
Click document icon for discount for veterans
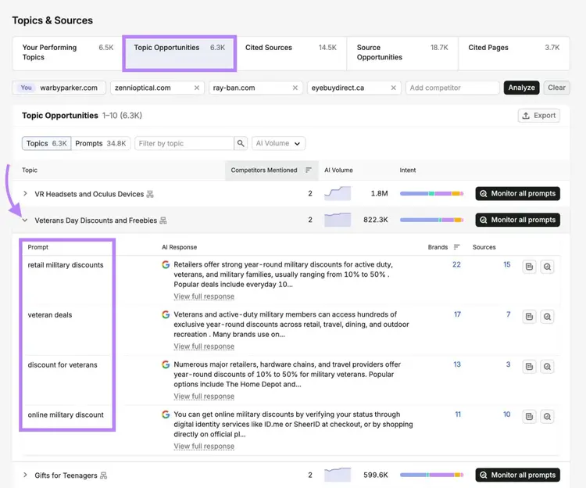[x=529, y=367]
